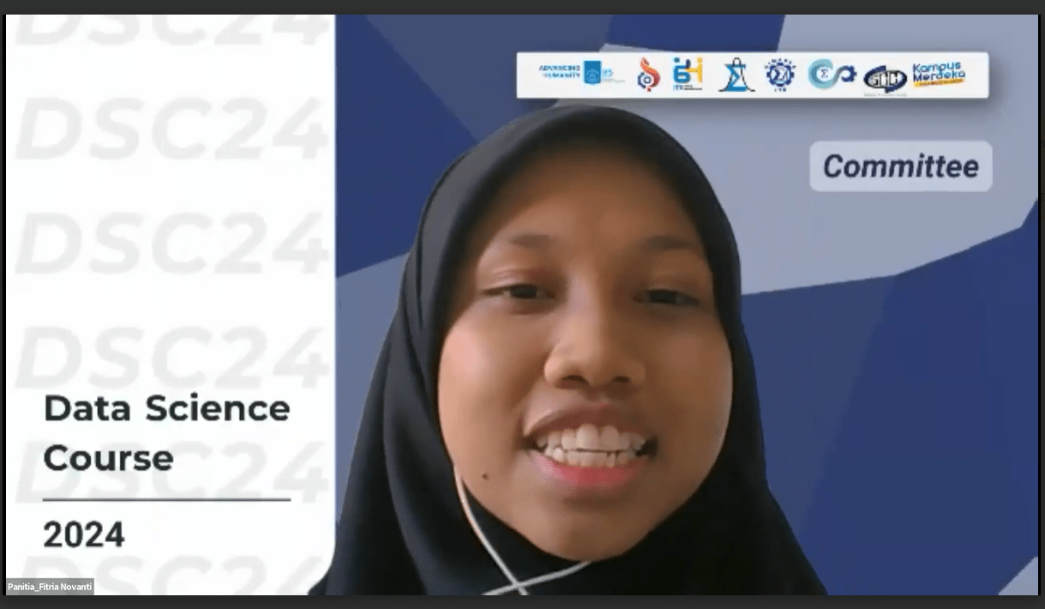Click the Sigma statistics department logo
The width and height of the screenshot is (1045, 609).
point(738,73)
